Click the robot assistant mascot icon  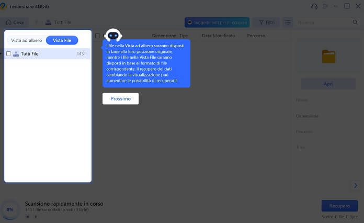click(113, 35)
